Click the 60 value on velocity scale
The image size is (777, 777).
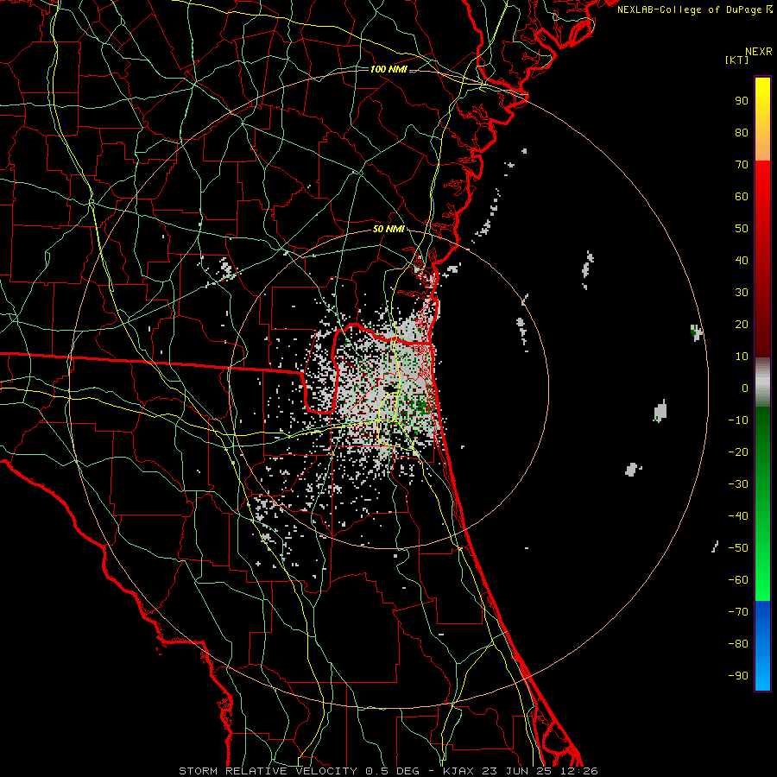(x=742, y=196)
